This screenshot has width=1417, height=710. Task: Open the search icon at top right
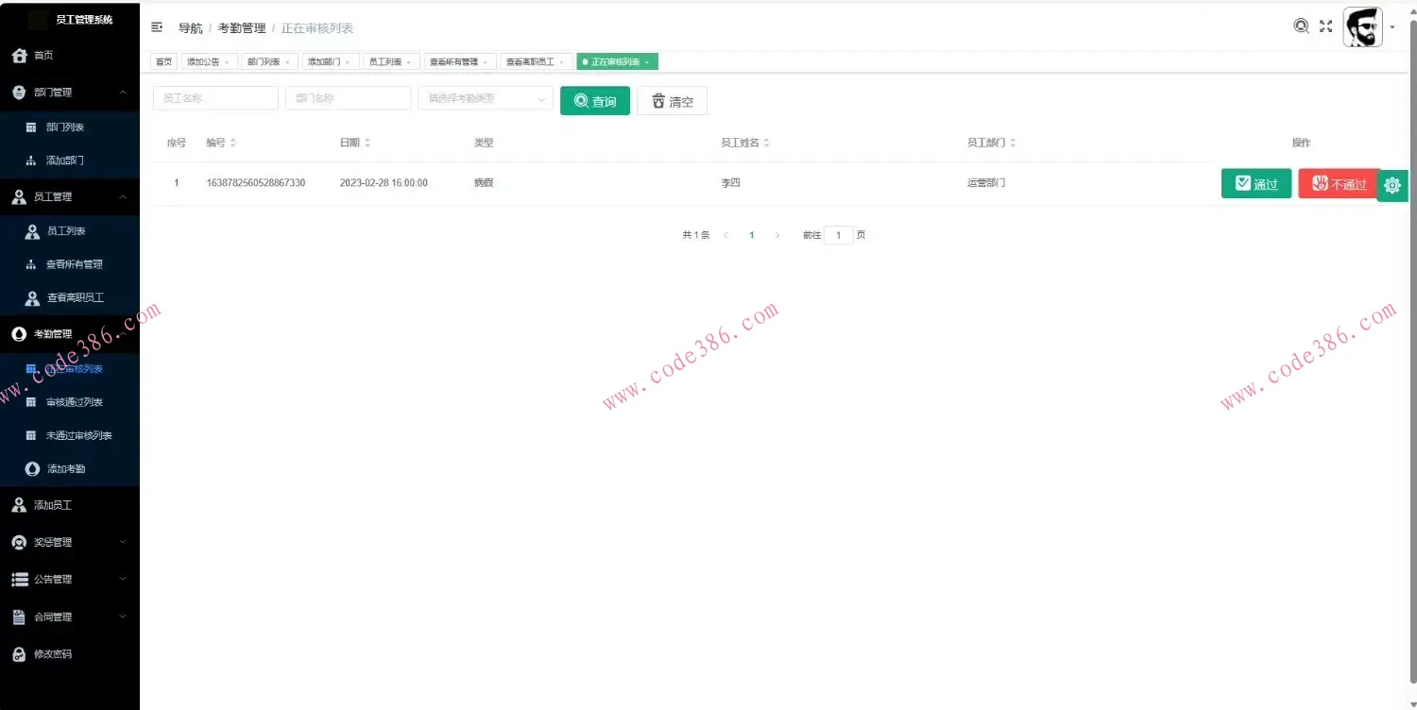tap(1302, 26)
